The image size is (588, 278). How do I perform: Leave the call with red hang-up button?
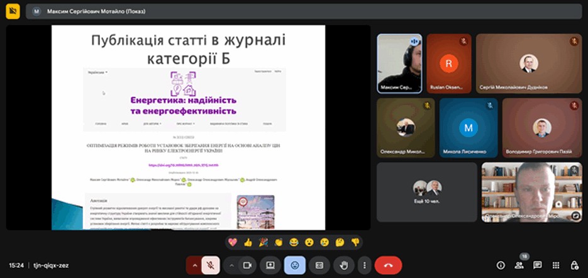click(388, 265)
